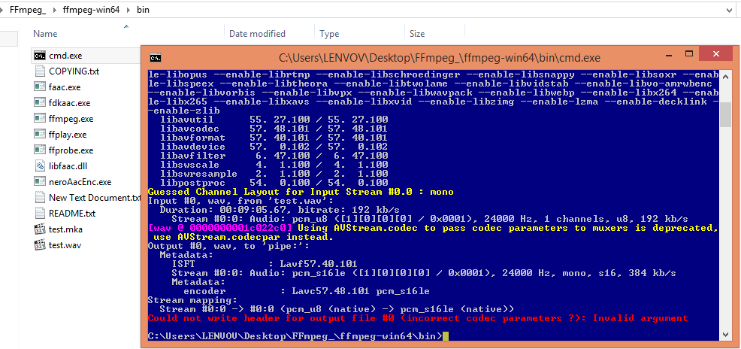
Task: Sort files by the Size column header
Action: [417, 34]
